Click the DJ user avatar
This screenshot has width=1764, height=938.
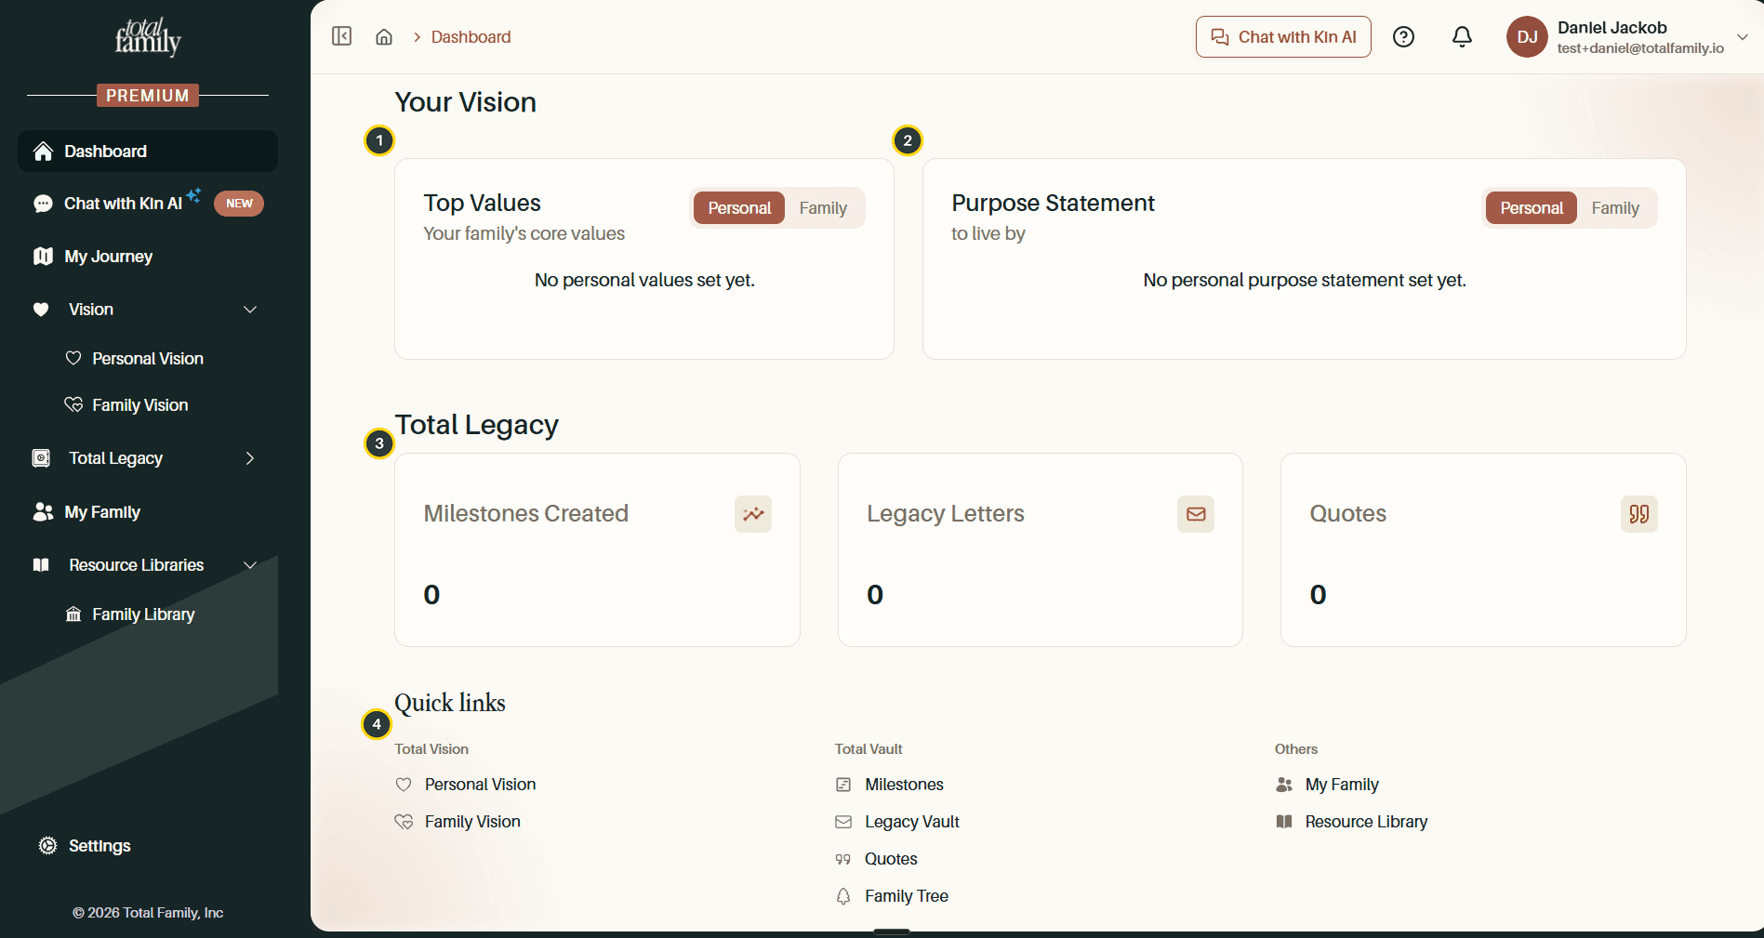pyautogui.click(x=1527, y=37)
